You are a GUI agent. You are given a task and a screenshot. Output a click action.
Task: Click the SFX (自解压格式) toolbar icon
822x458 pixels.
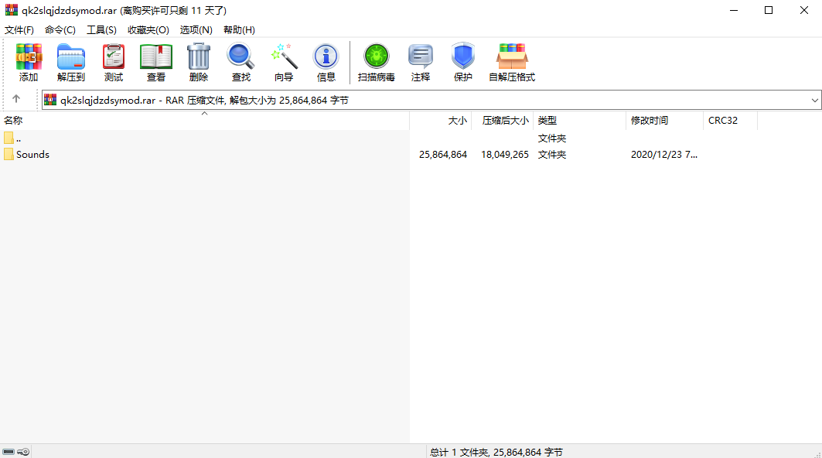(512, 56)
